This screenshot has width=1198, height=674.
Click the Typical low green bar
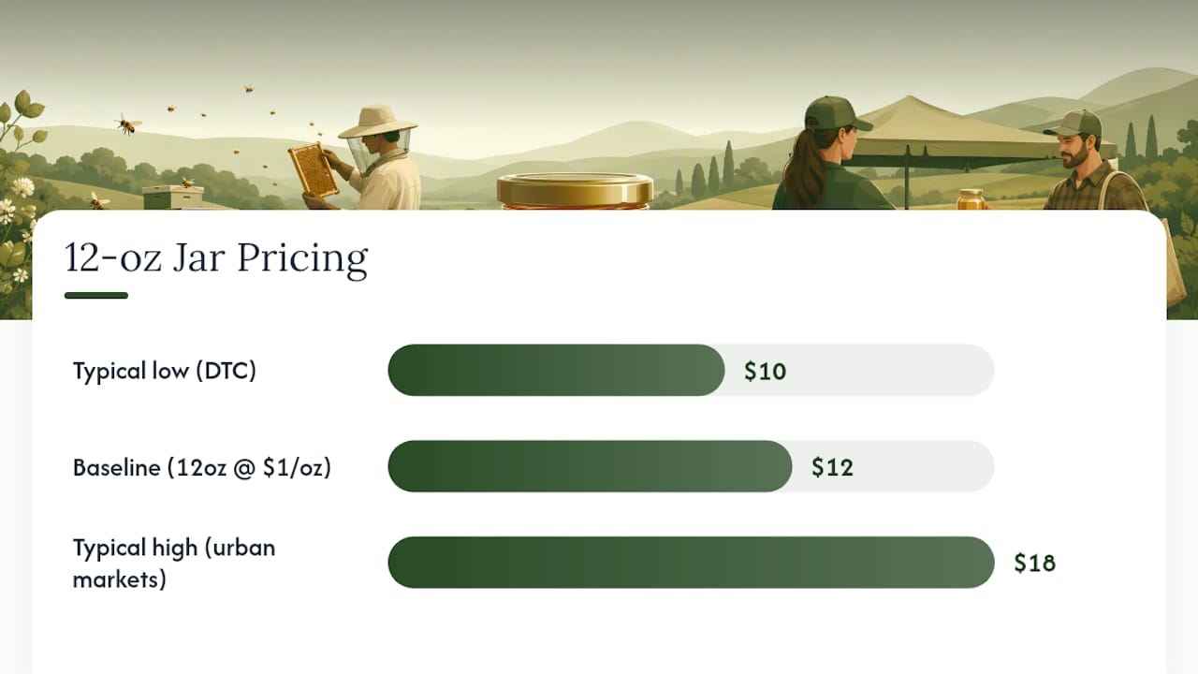pyautogui.click(x=556, y=370)
